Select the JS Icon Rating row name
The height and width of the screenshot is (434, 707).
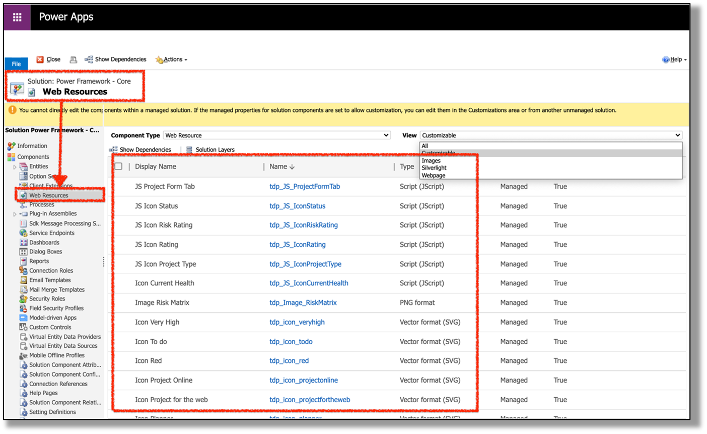(156, 244)
